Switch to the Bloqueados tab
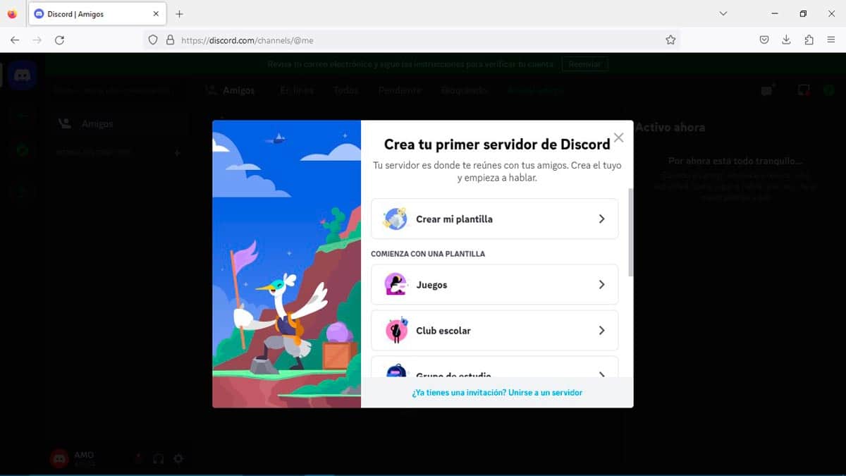Viewport: 846px width, 476px height. point(464,90)
